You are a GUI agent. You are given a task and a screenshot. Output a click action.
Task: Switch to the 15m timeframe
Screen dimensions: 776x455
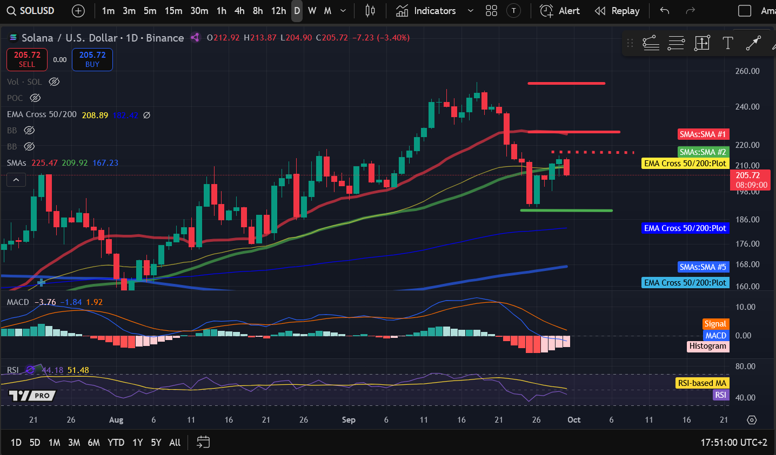173,11
